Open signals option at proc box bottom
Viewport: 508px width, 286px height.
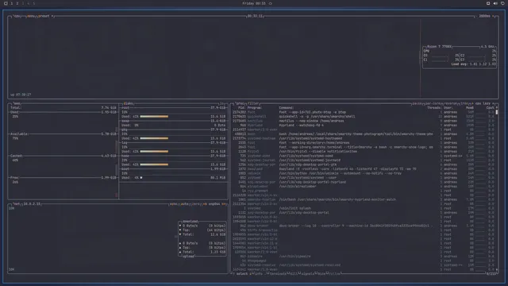pyautogui.click(x=307, y=273)
